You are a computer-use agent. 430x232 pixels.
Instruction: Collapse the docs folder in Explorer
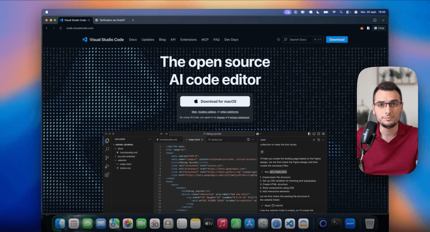pos(115,148)
